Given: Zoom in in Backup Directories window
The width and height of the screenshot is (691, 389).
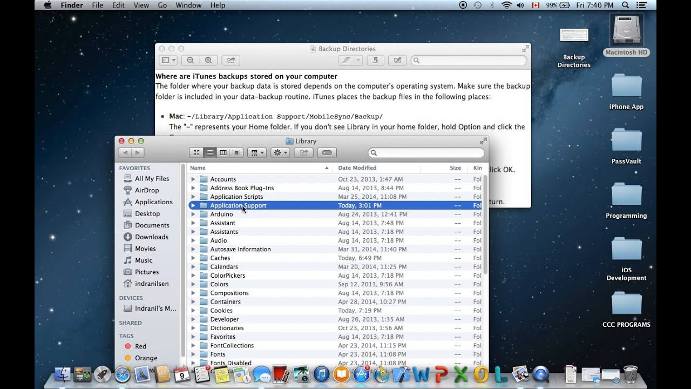Looking at the screenshot, I should tap(208, 61).
